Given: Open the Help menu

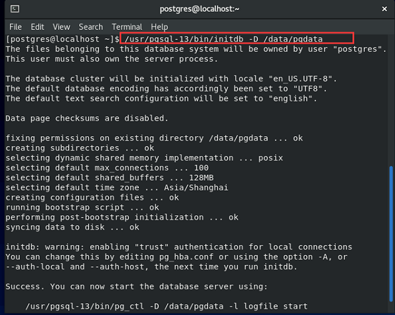Looking at the screenshot, I should (x=159, y=27).
